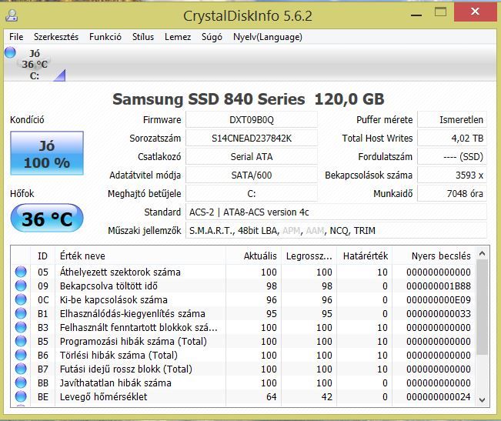Image resolution: width=501 pixels, height=421 pixels.
Task: Open the Szerkesztés menu
Action: tap(56, 37)
